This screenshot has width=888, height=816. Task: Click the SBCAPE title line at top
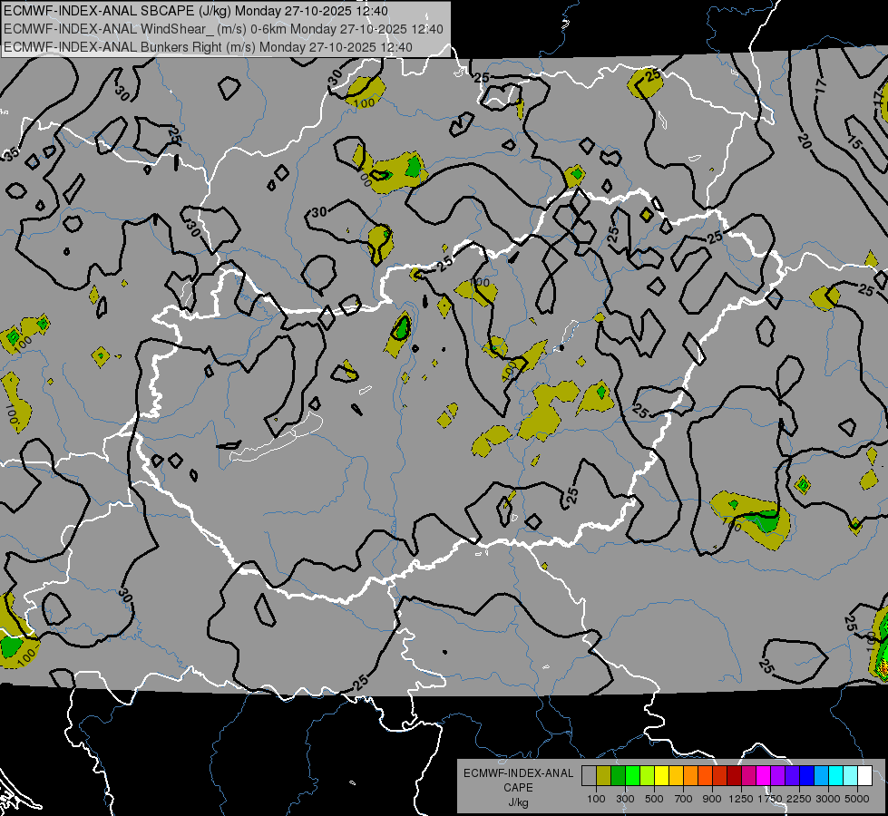coord(196,11)
